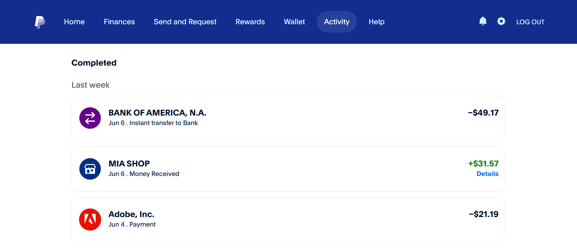This screenshot has height=252, width=577.
Task: Click the LOG OUT button
Action: (x=530, y=22)
